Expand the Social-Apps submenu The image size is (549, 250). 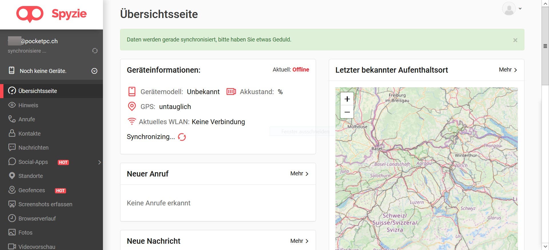[99, 162]
